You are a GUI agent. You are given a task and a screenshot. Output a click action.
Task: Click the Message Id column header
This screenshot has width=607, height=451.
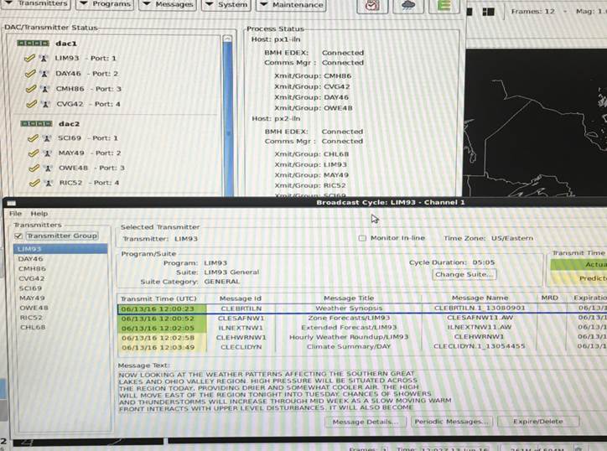click(x=241, y=298)
